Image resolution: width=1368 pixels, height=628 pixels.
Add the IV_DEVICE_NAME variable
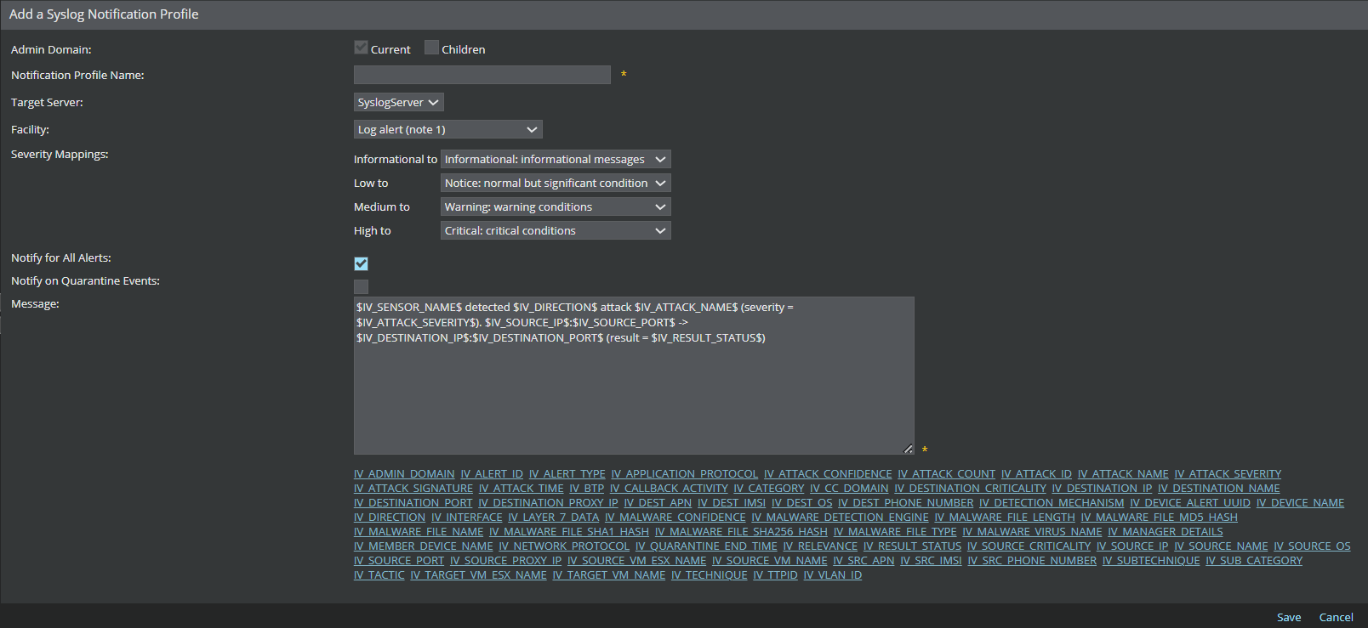1300,503
